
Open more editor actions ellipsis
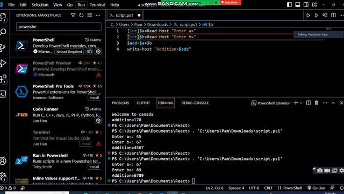pos(341,15)
